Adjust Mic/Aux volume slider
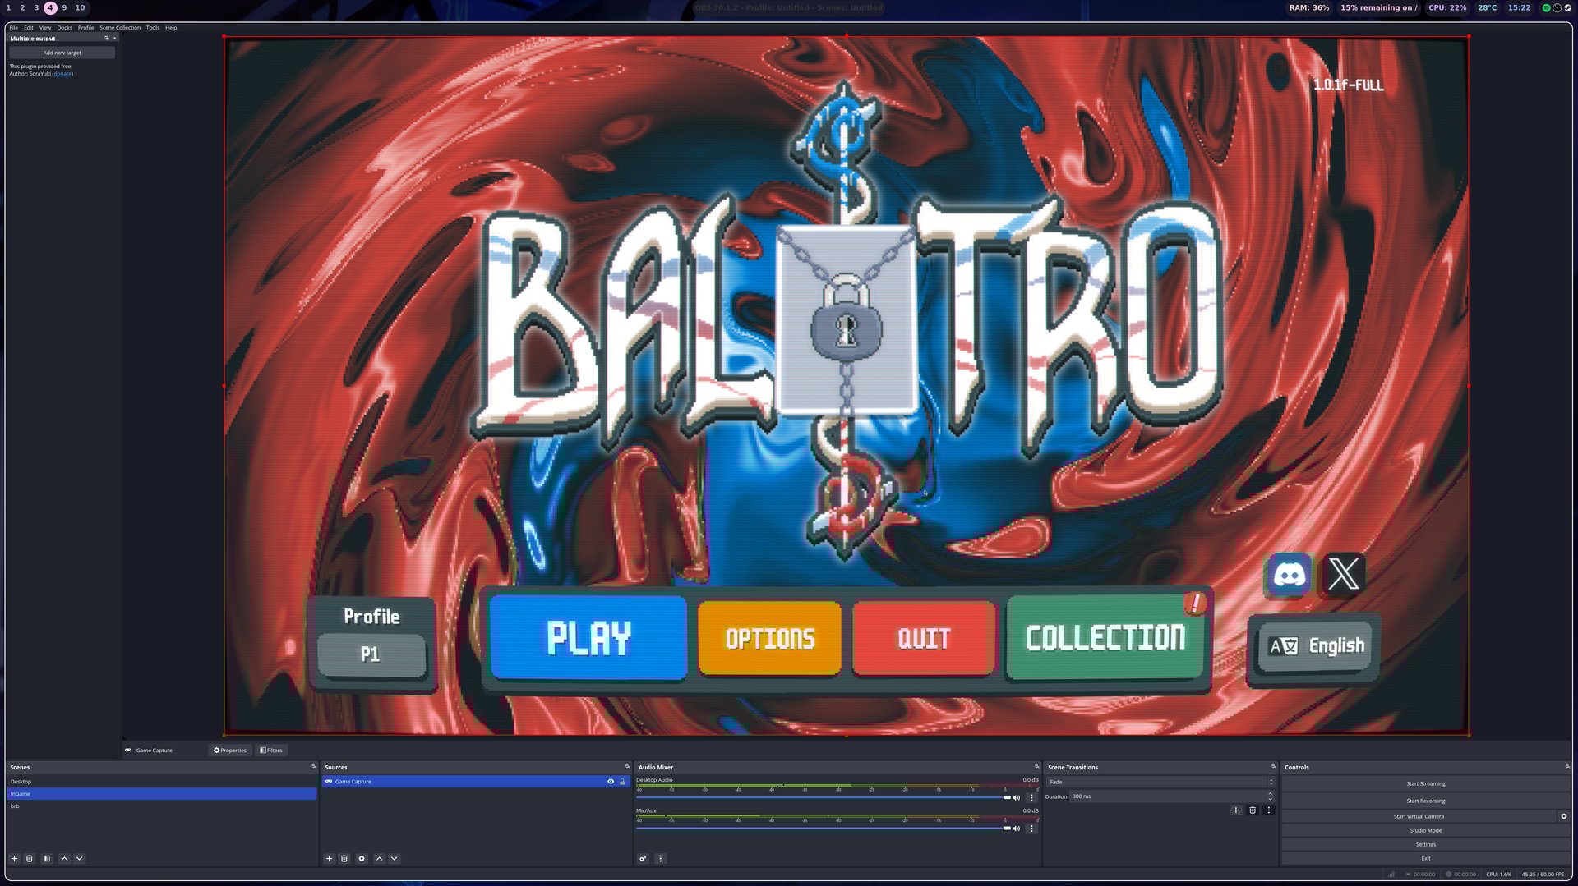This screenshot has height=886, width=1578. point(824,829)
